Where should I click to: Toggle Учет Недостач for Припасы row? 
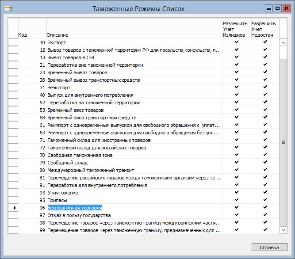(265, 200)
